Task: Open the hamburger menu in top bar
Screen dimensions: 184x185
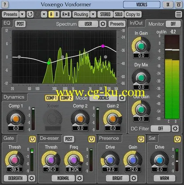Action: tap(179, 14)
